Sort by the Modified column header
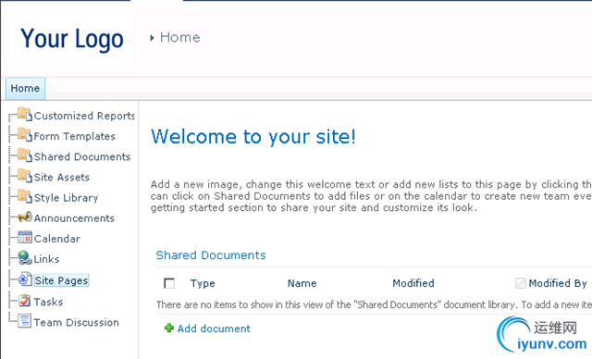 click(413, 283)
